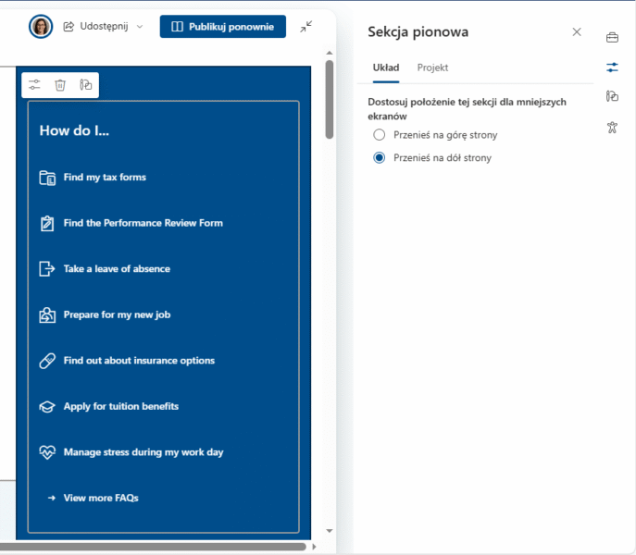Close the Sekcja pionowa panel
This screenshot has height=555, width=636.
tap(577, 31)
